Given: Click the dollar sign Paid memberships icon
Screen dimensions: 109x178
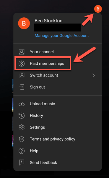Looking at the screenshot, I should point(22,64).
